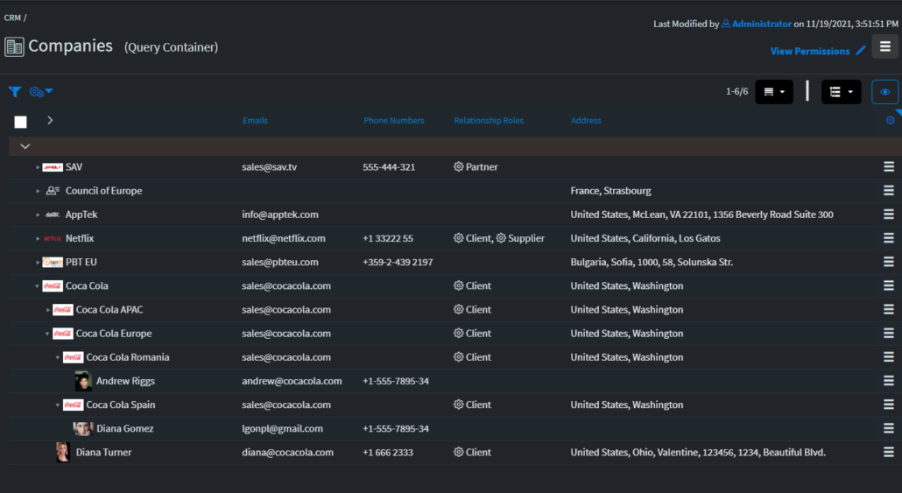Click email sales@sav.tv
The image size is (902, 493).
click(x=269, y=167)
